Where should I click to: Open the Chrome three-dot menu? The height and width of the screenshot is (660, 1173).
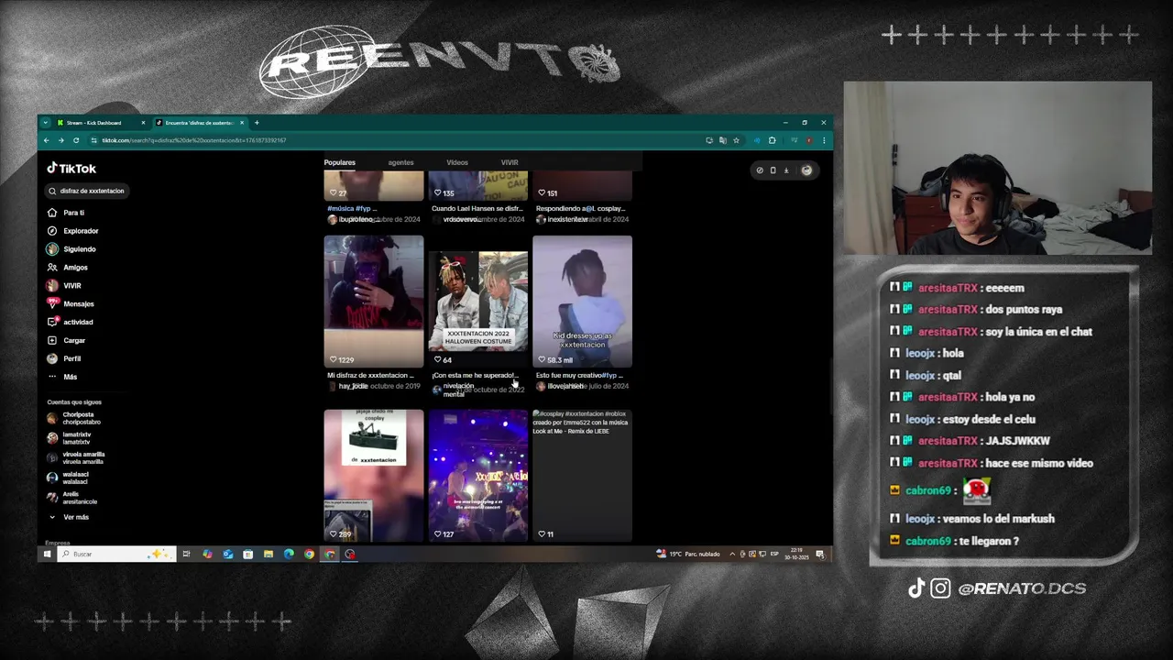point(824,140)
